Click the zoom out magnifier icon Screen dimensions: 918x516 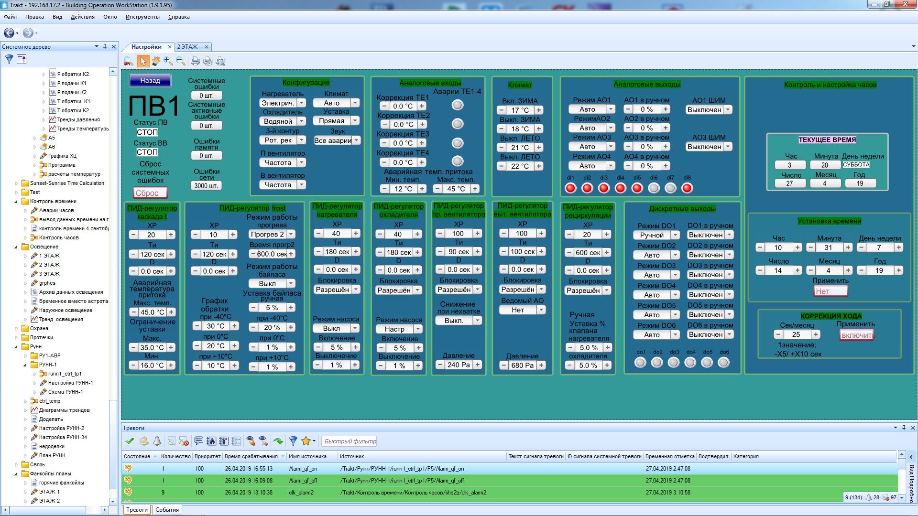point(180,61)
